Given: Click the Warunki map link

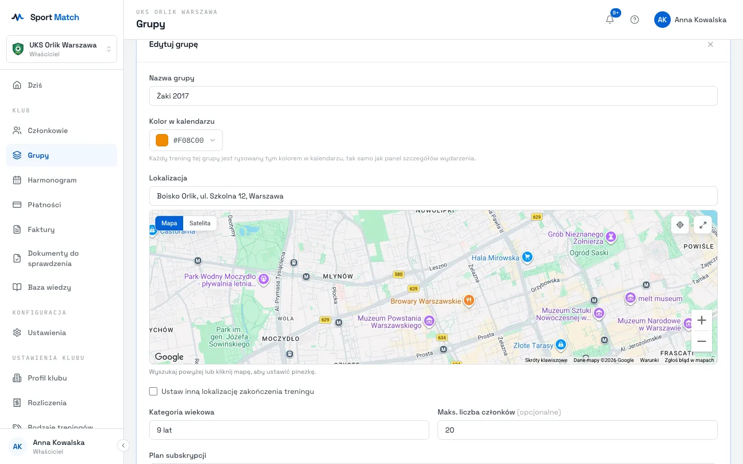Looking at the screenshot, I should [649, 360].
